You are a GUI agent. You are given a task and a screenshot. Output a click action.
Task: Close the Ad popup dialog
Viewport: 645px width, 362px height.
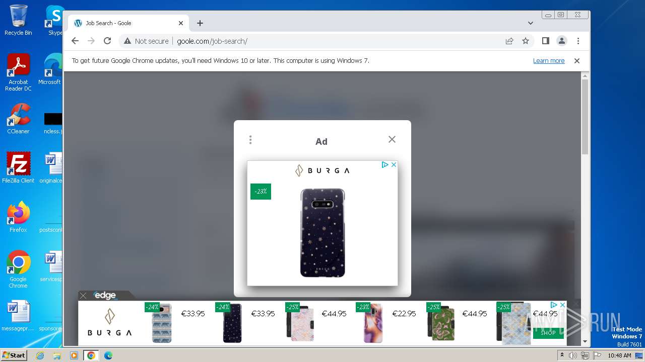point(392,139)
